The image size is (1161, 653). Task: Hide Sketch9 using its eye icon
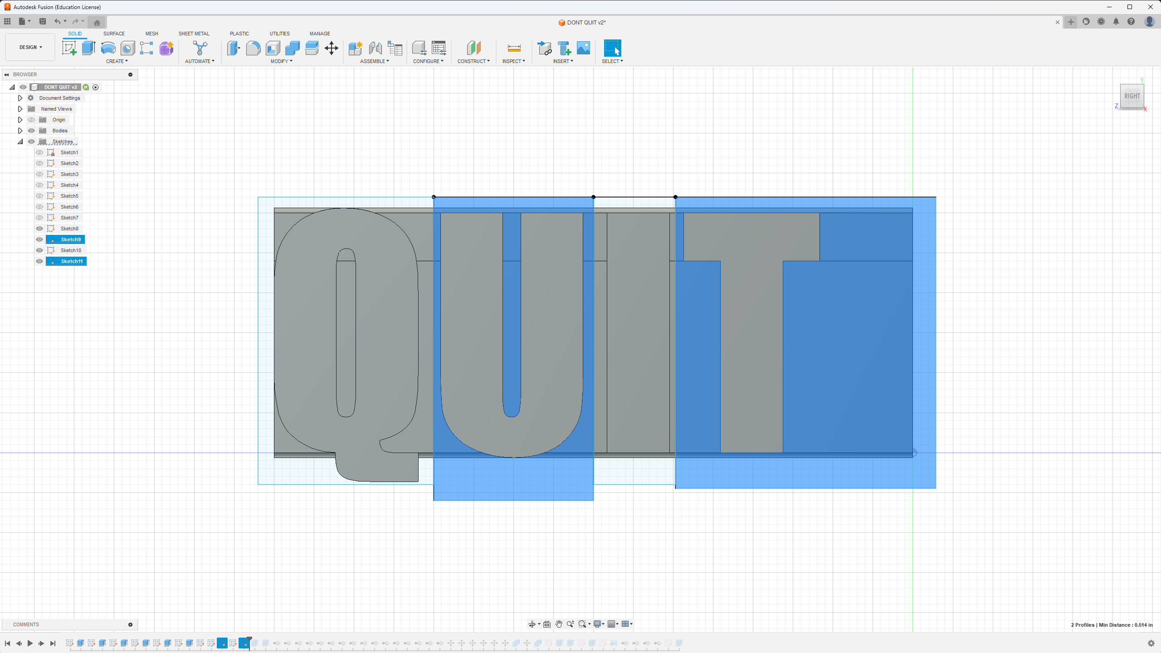pyautogui.click(x=39, y=239)
